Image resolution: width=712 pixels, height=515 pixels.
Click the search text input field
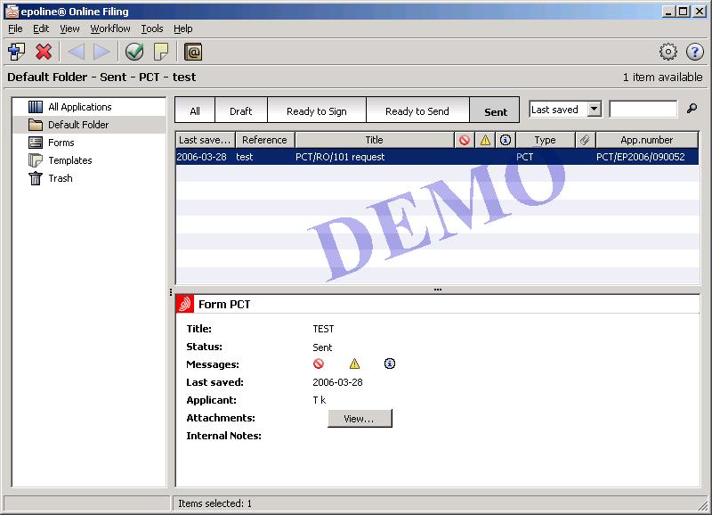(x=643, y=109)
